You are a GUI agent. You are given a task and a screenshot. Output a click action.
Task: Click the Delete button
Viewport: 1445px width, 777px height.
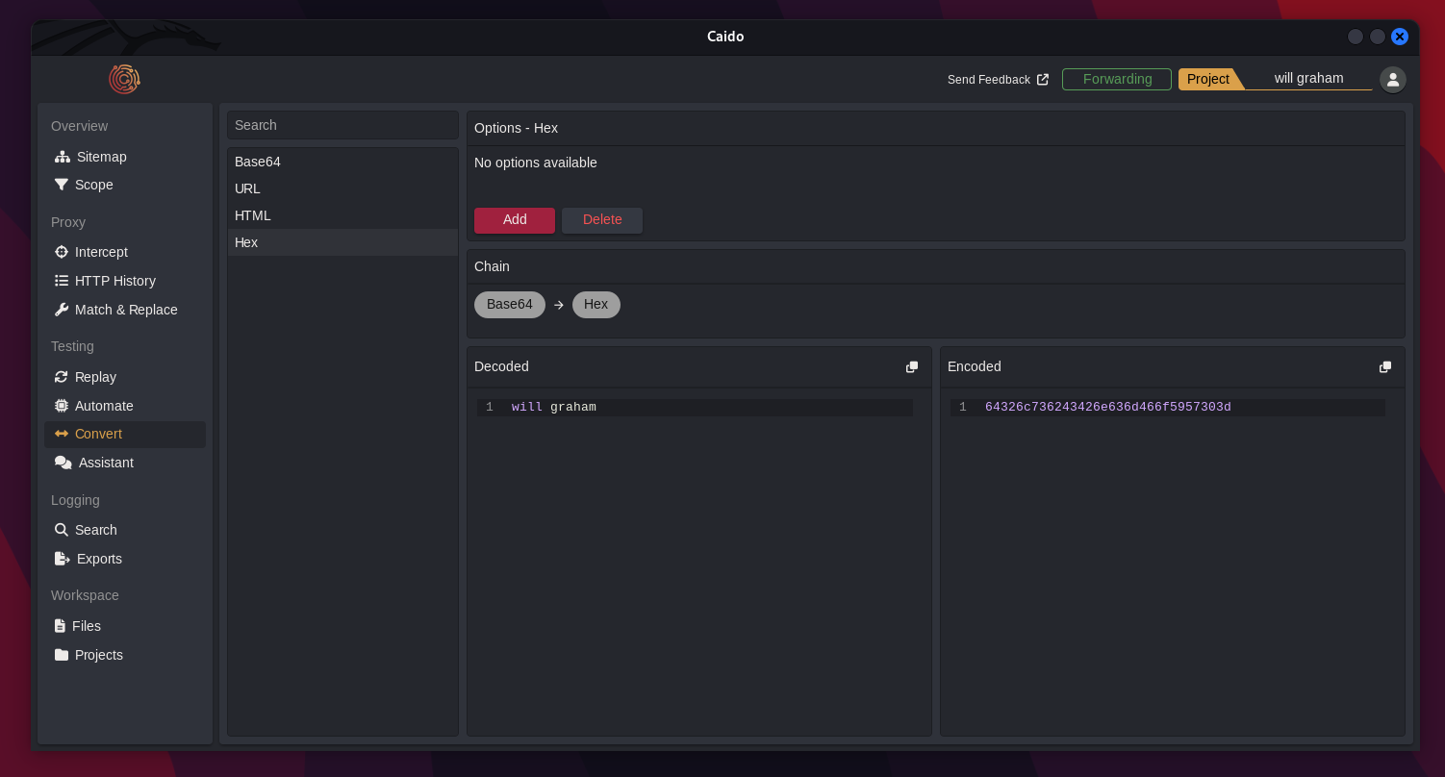(x=602, y=220)
